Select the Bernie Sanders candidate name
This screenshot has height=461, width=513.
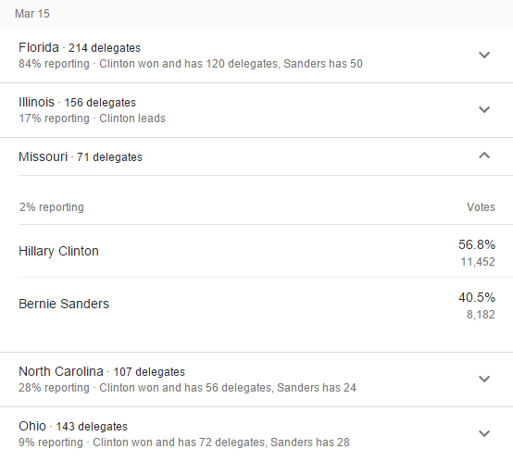(64, 304)
